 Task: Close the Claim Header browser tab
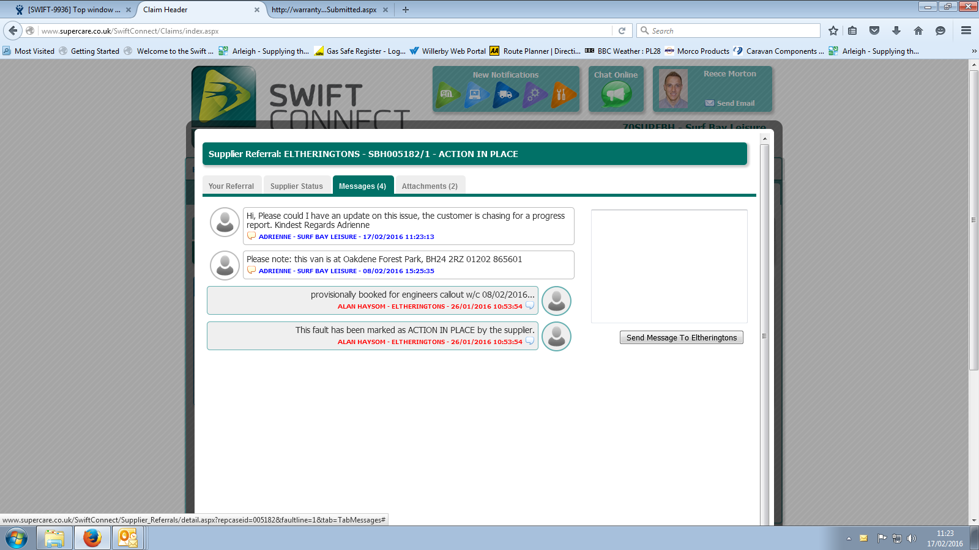pos(257,10)
